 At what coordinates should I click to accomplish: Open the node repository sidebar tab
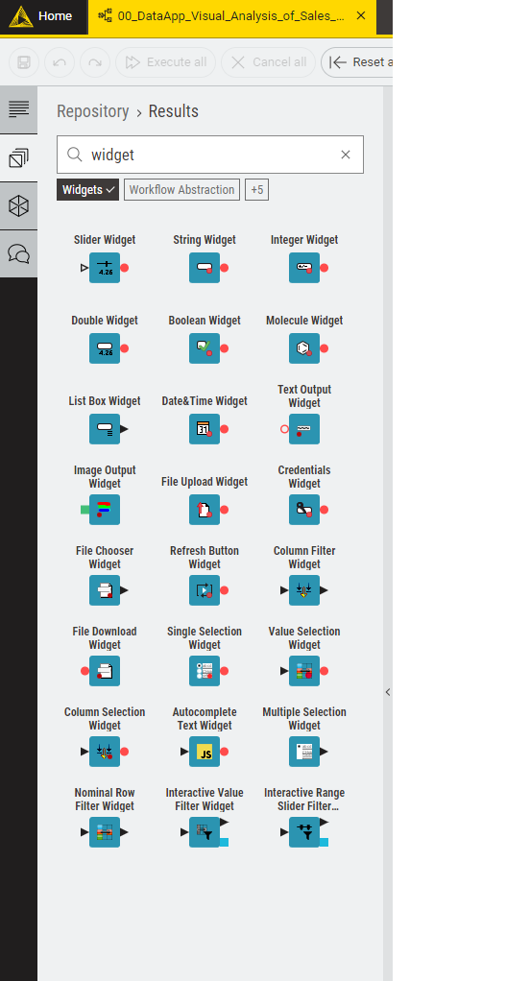(x=19, y=157)
